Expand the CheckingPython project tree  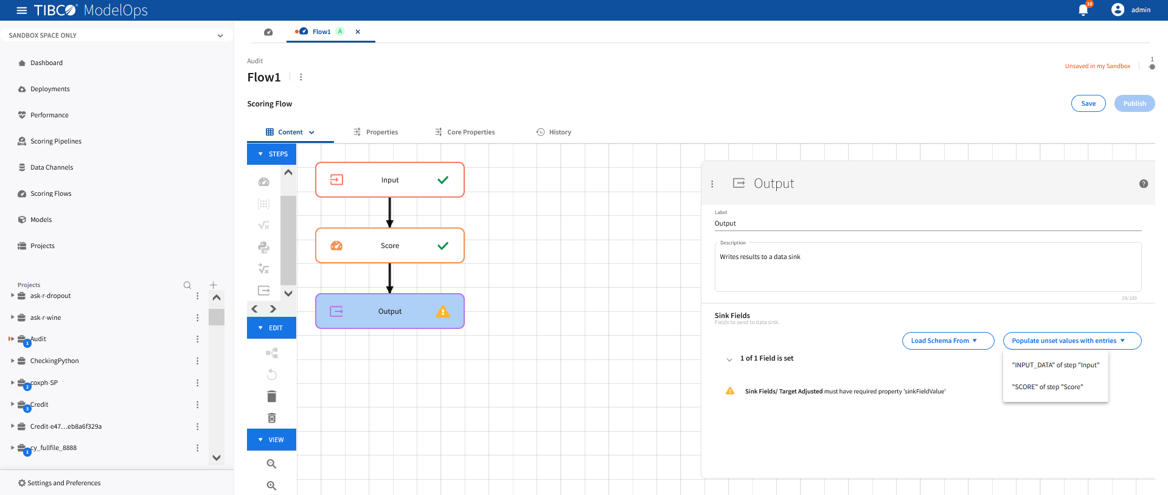click(12, 360)
